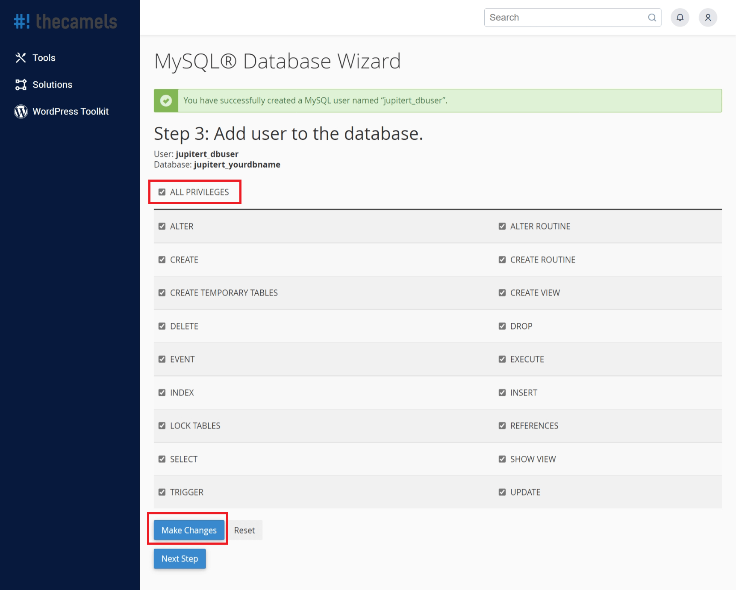Toggle the REFERENCES privilege checkbox
The height and width of the screenshot is (590, 736).
coord(502,426)
